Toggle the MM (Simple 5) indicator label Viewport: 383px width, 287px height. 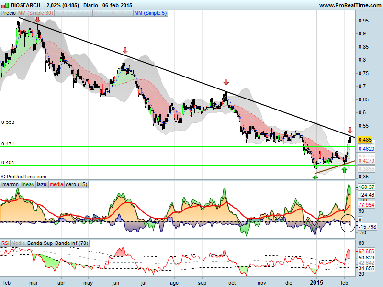(150, 13)
